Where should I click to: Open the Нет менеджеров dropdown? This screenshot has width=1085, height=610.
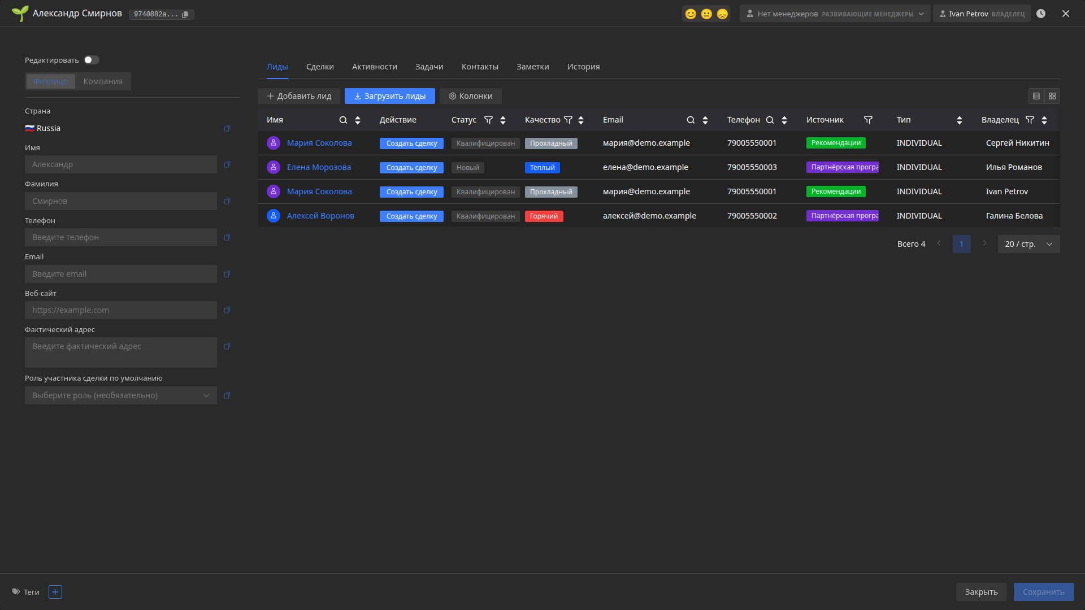[835, 14]
